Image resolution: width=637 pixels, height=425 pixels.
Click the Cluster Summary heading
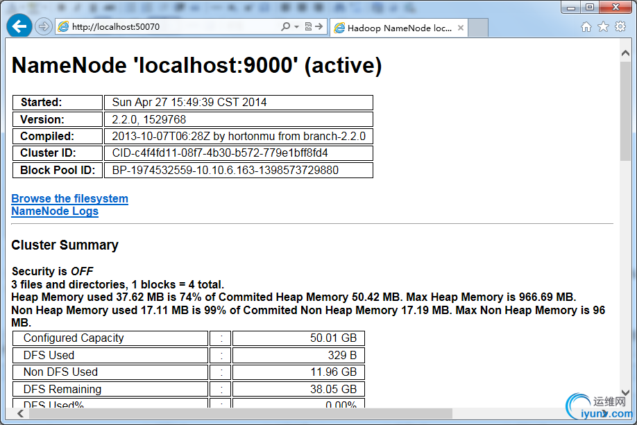point(65,245)
